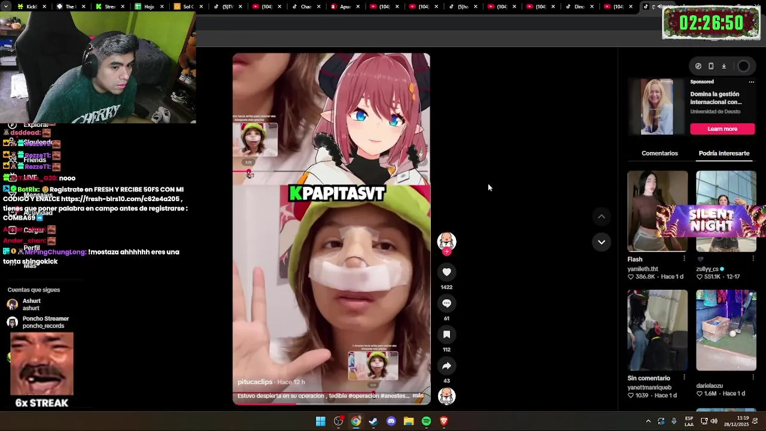Open the comments bubble icon showing 61
Screen dimensions: 766x431
[446, 303]
